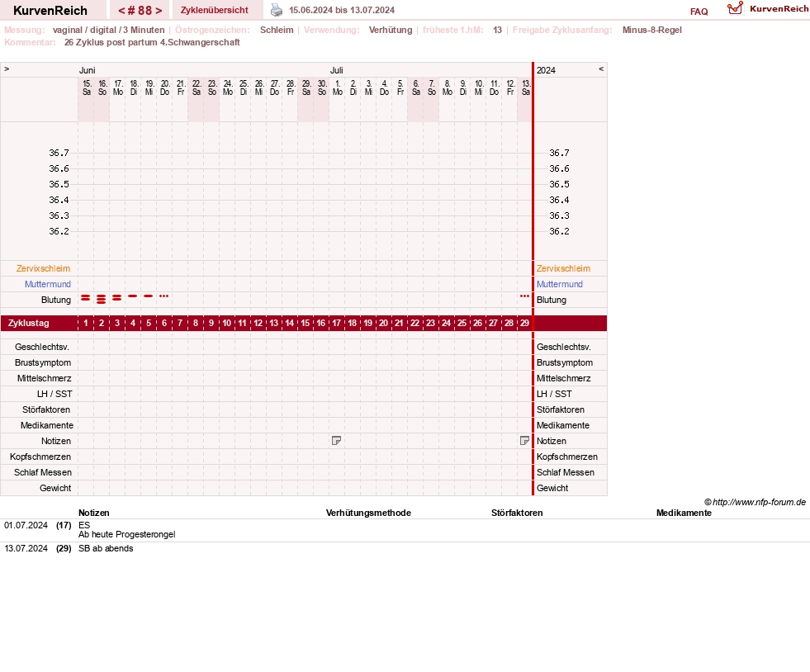The width and height of the screenshot is (810, 672).
Task: Click the KurvenReich logo icon
Action: [x=735, y=8]
